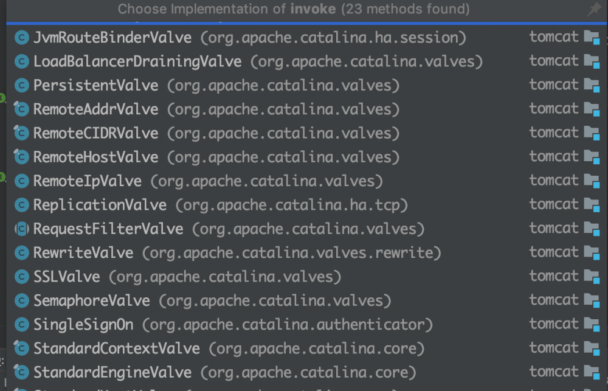The image size is (608, 391).
Task: Click the class icon beside StandardEngineValve
Action: (22, 372)
